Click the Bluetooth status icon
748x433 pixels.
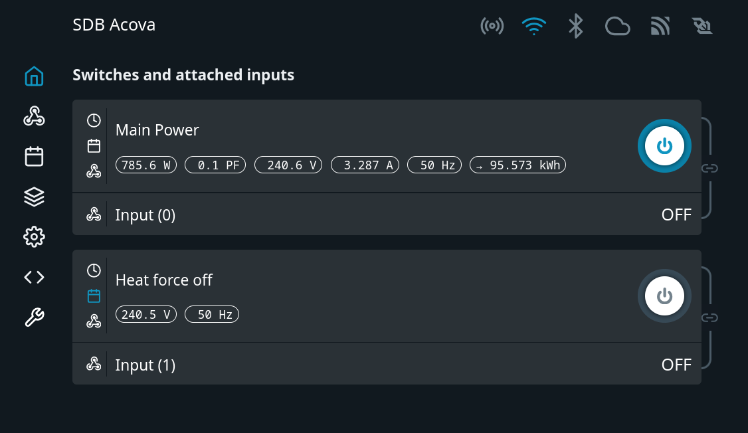pyautogui.click(x=575, y=26)
